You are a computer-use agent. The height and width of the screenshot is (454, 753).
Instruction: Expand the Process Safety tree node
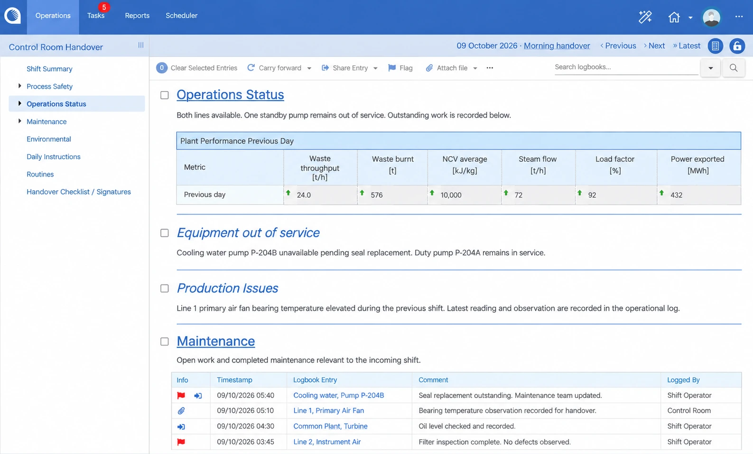click(19, 86)
